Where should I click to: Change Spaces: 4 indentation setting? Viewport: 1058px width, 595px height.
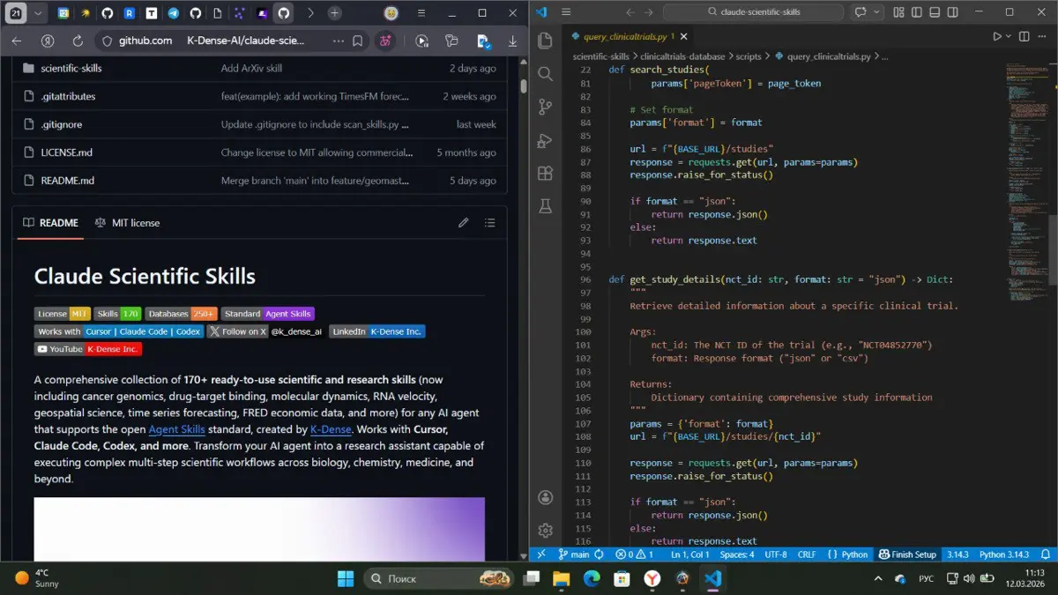pyautogui.click(x=737, y=554)
